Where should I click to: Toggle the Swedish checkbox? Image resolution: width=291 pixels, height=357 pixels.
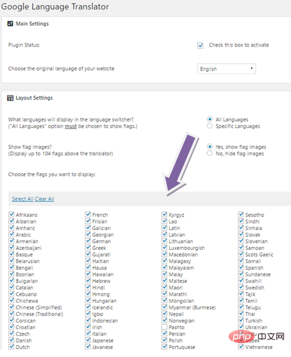[x=241, y=287]
